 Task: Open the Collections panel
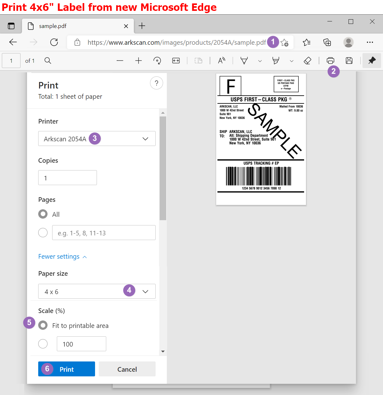[x=327, y=42]
